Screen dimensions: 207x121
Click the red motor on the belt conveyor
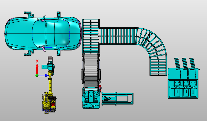(100, 88)
